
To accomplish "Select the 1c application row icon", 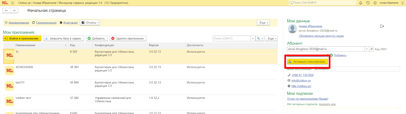I will [x=9, y=55].
